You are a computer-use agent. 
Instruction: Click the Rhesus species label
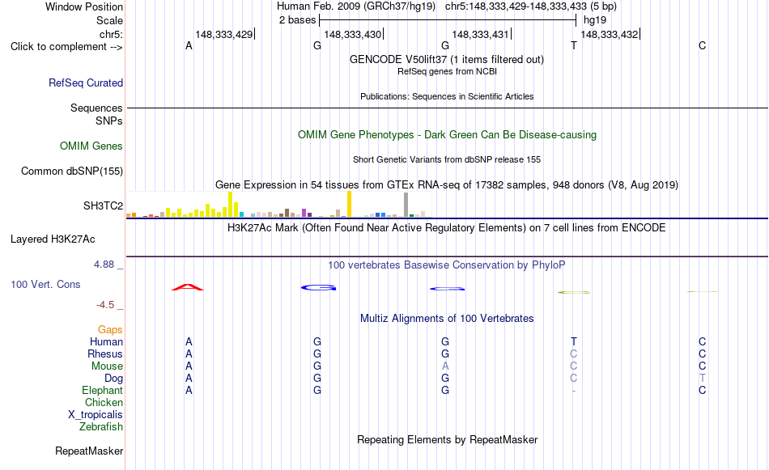tap(105, 354)
